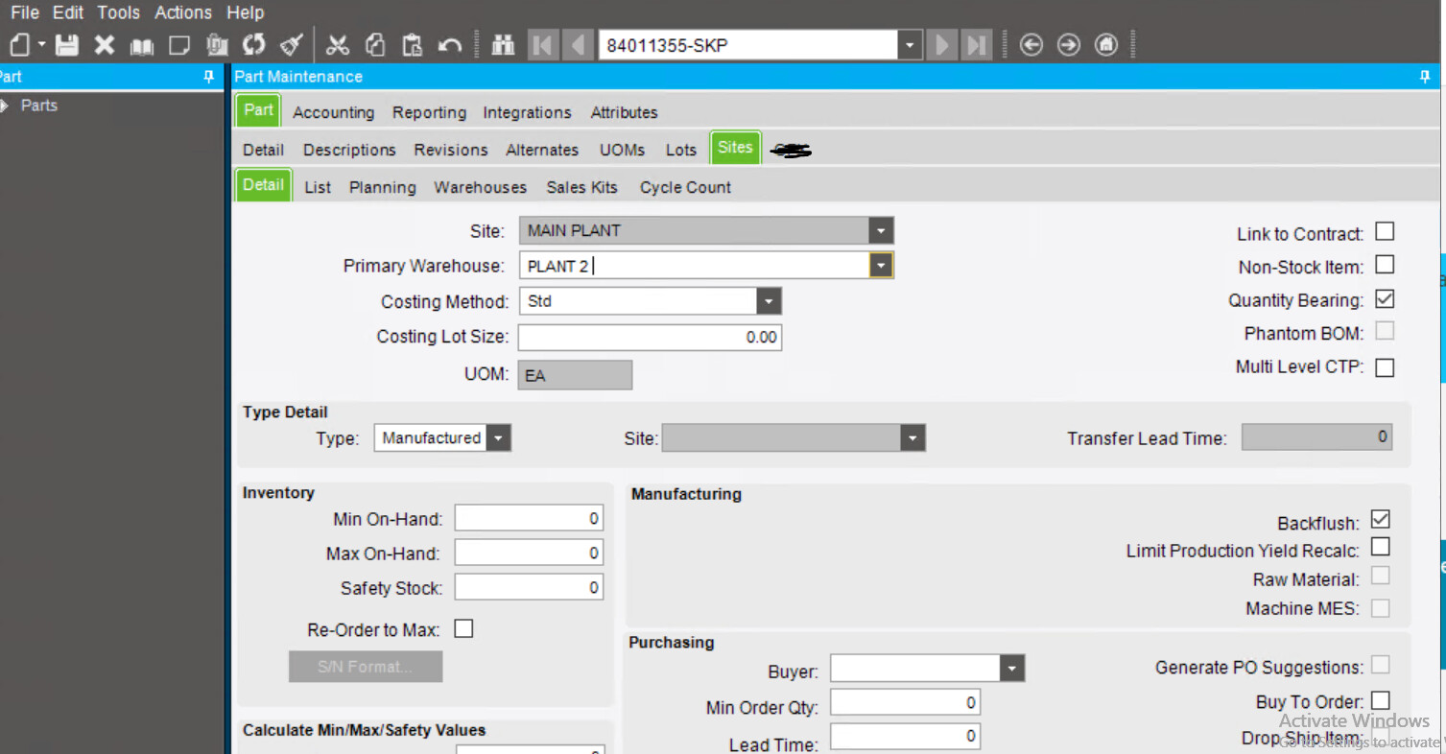Click the Min On-Hand field
The image size is (1446, 754).
point(529,519)
